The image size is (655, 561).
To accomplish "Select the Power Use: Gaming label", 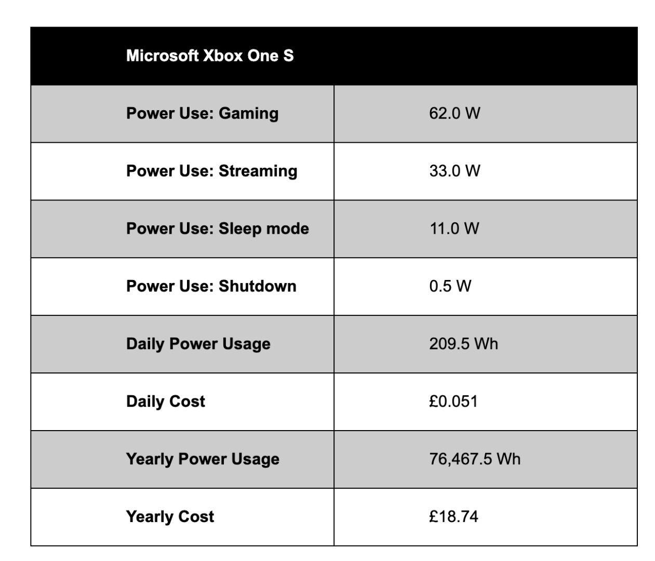I will pos(202,113).
